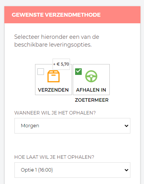Image resolution: width=144 pixels, height=184 pixels.
Task: Click the Gewenste Verzendmethode header bar
Action: pyautogui.click(x=72, y=15)
